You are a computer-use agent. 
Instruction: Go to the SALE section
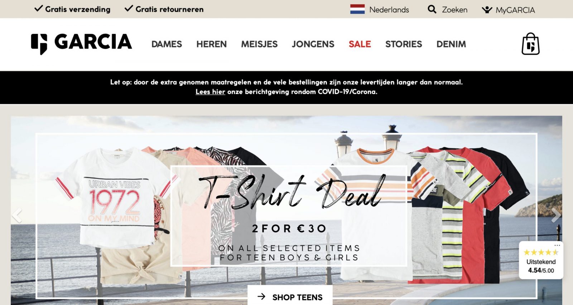pos(360,44)
